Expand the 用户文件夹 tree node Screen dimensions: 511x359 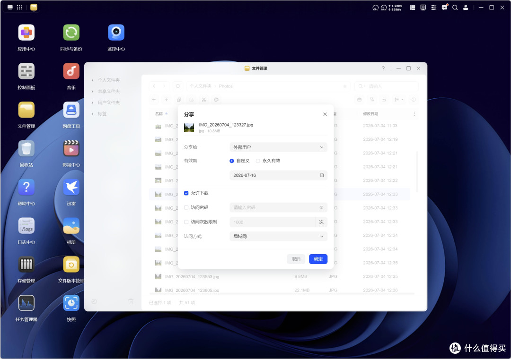(93, 103)
